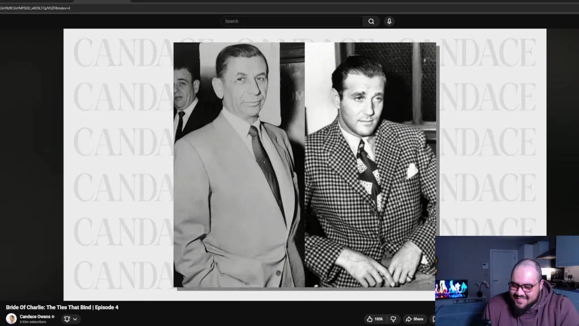The image size is (579, 326).
Task: Click the video frame to toggle playback
Action: [x=305, y=165]
